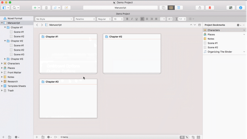Open the Palatino font dropdown
Screen dimensions: 247x139
click(x=85, y=19)
